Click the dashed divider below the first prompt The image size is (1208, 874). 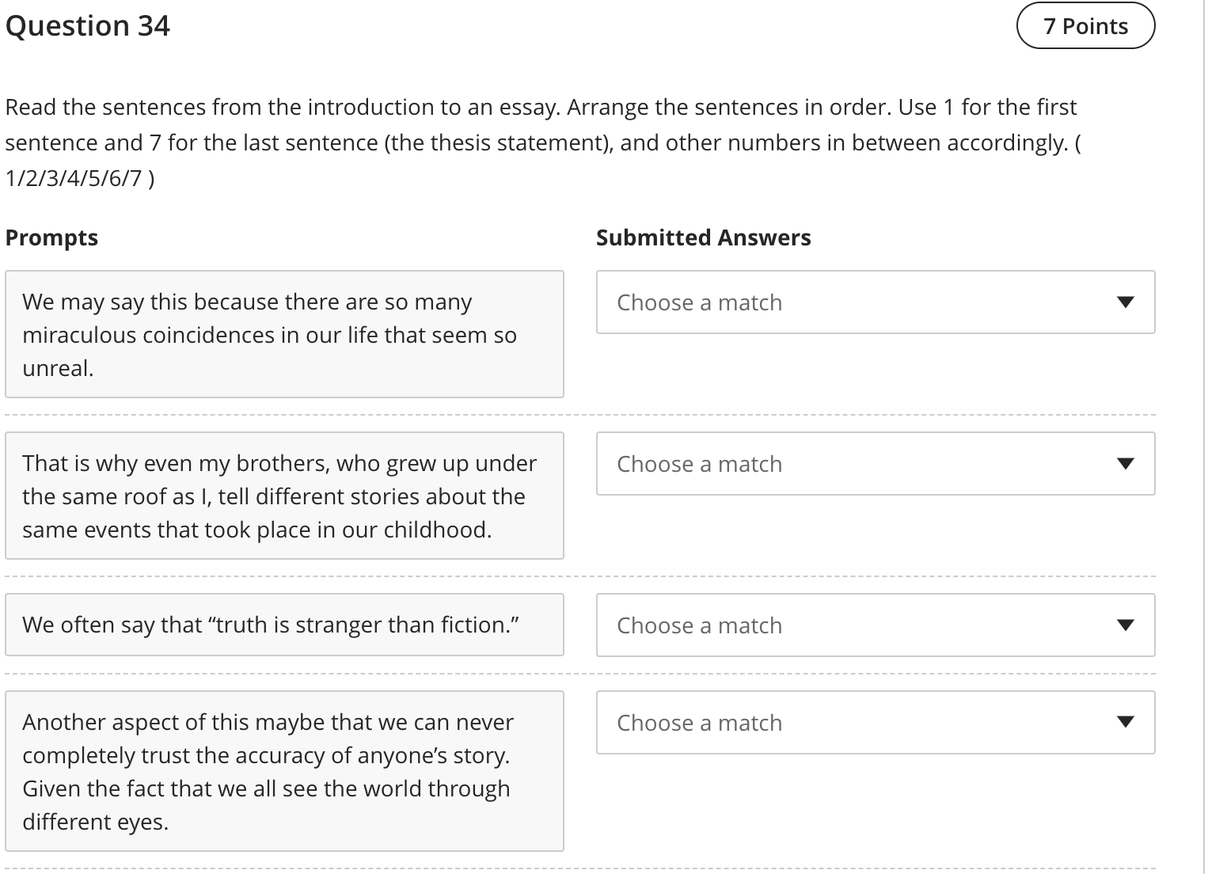(x=579, y=415)
